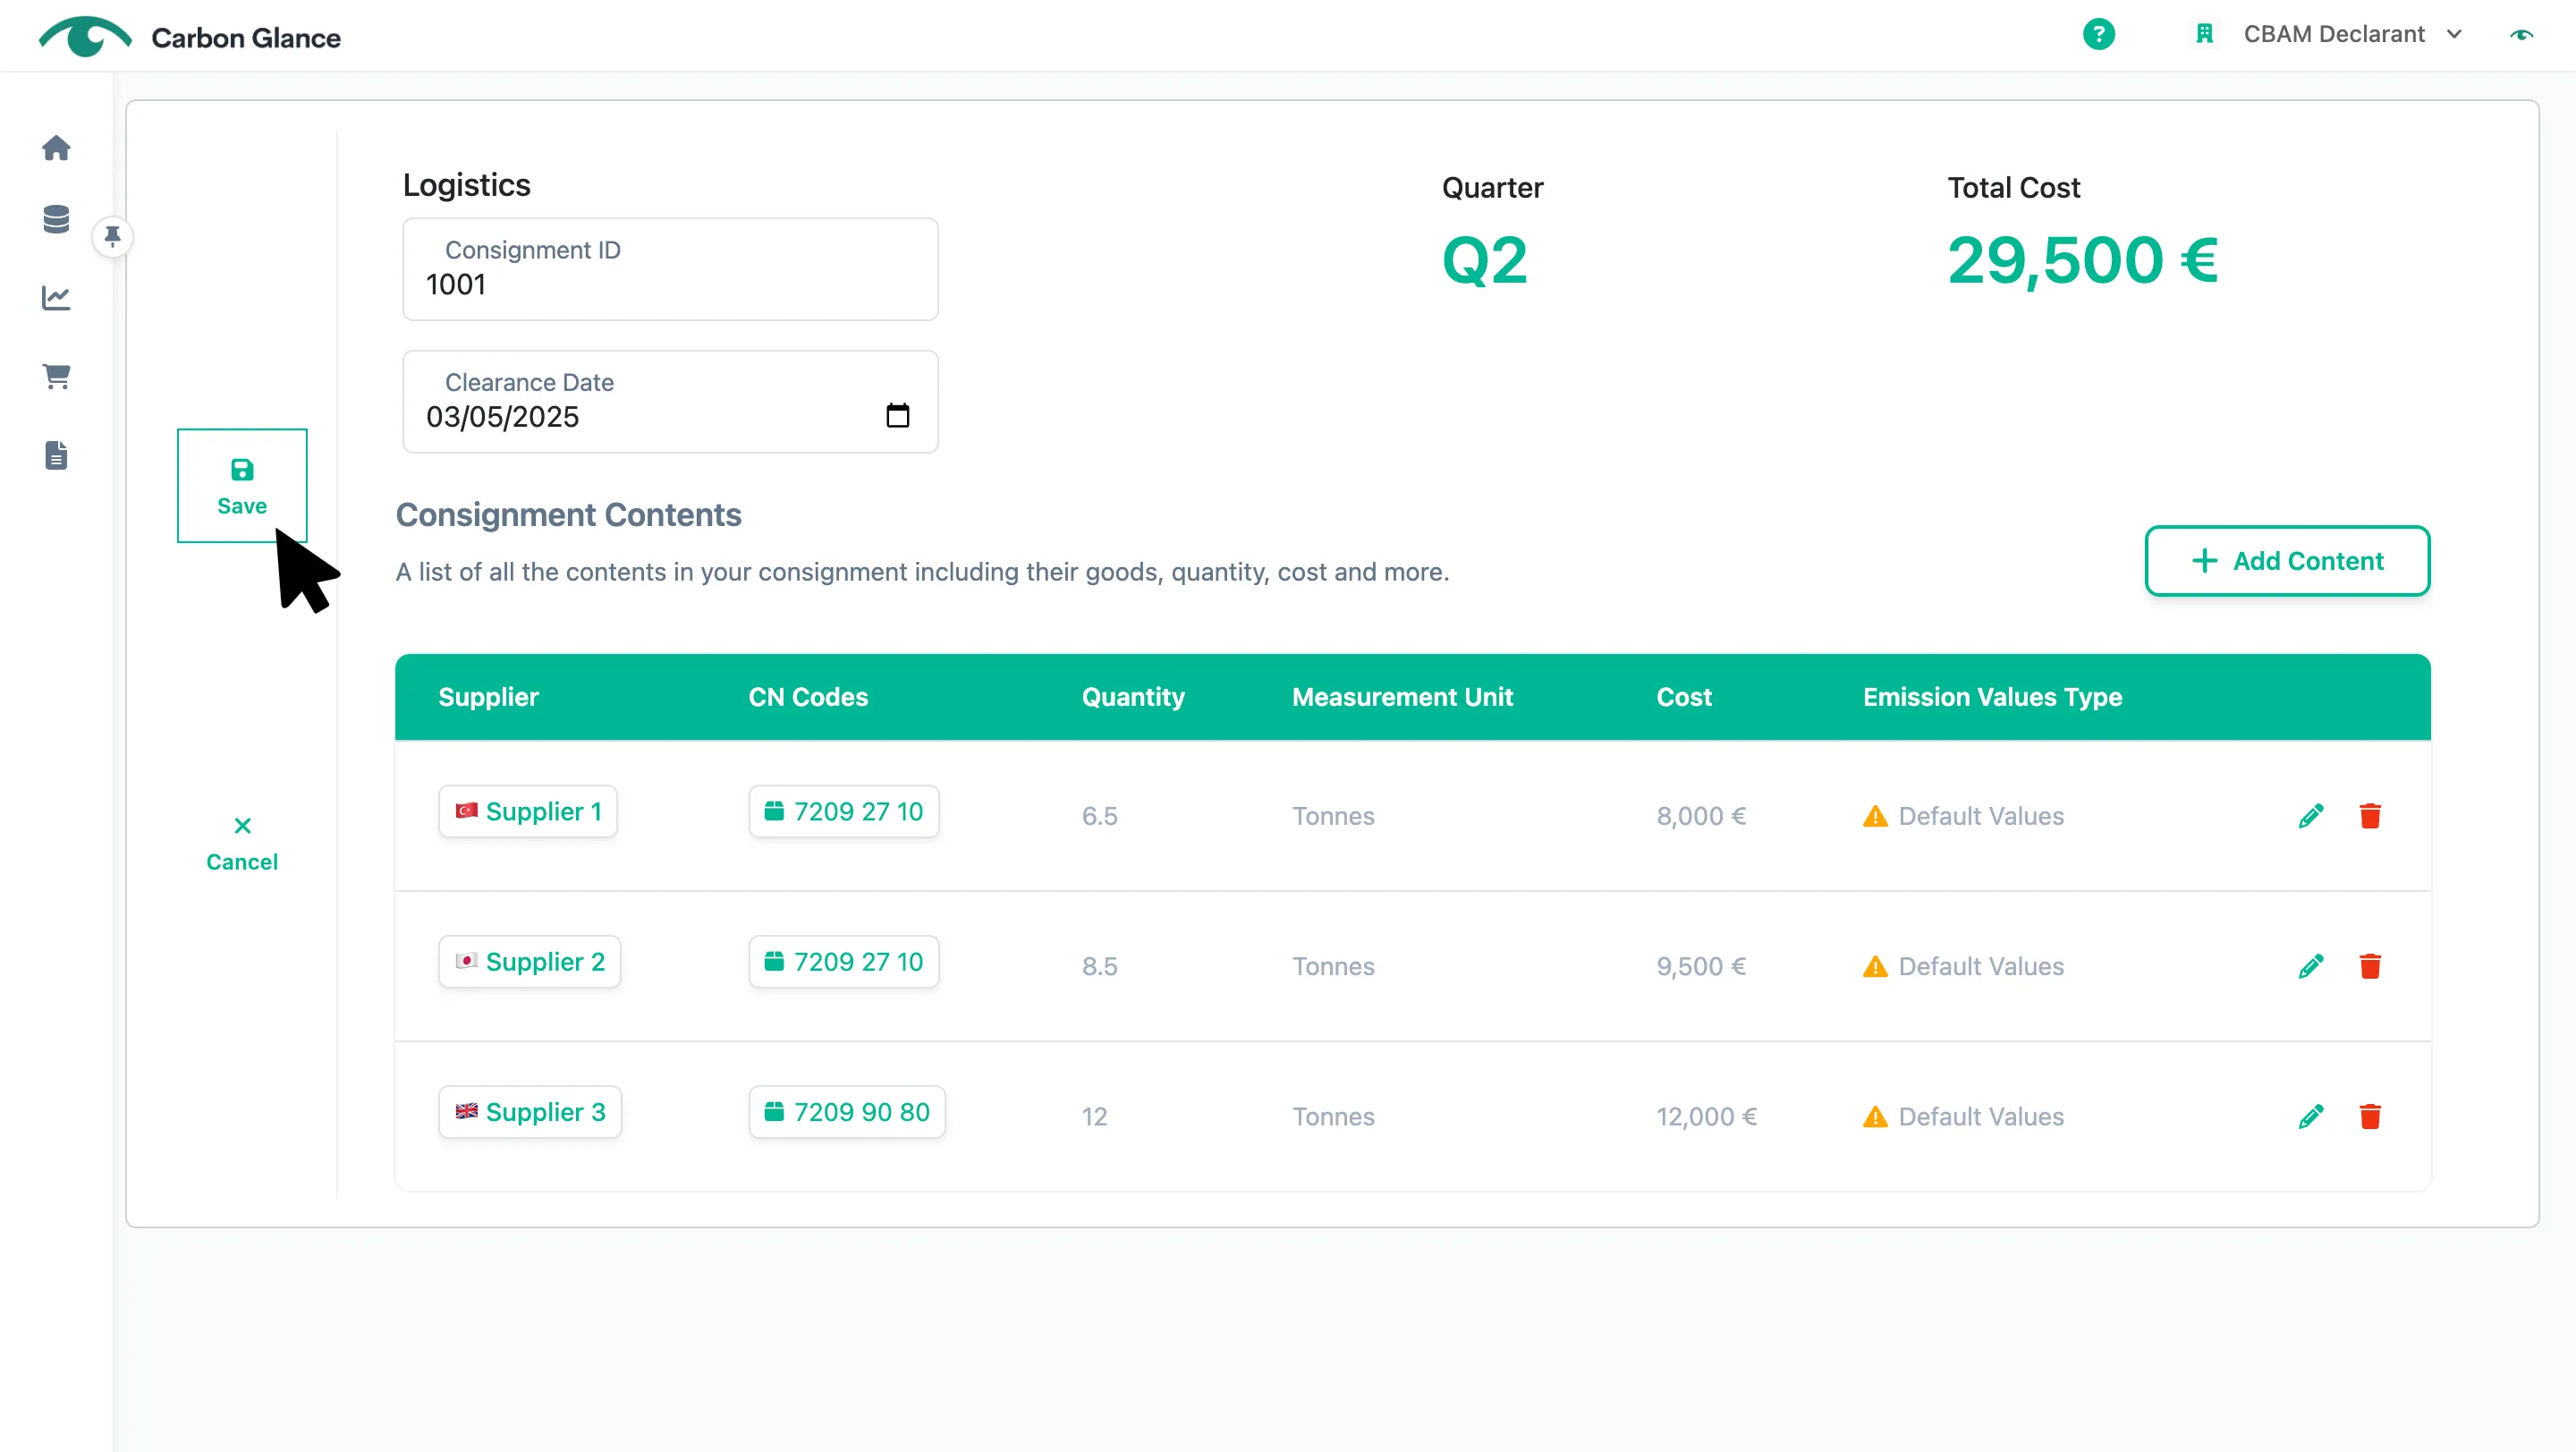2576x1452 pixels.
Task: Click the green help question mark icon
Action: coord(2098,34)
